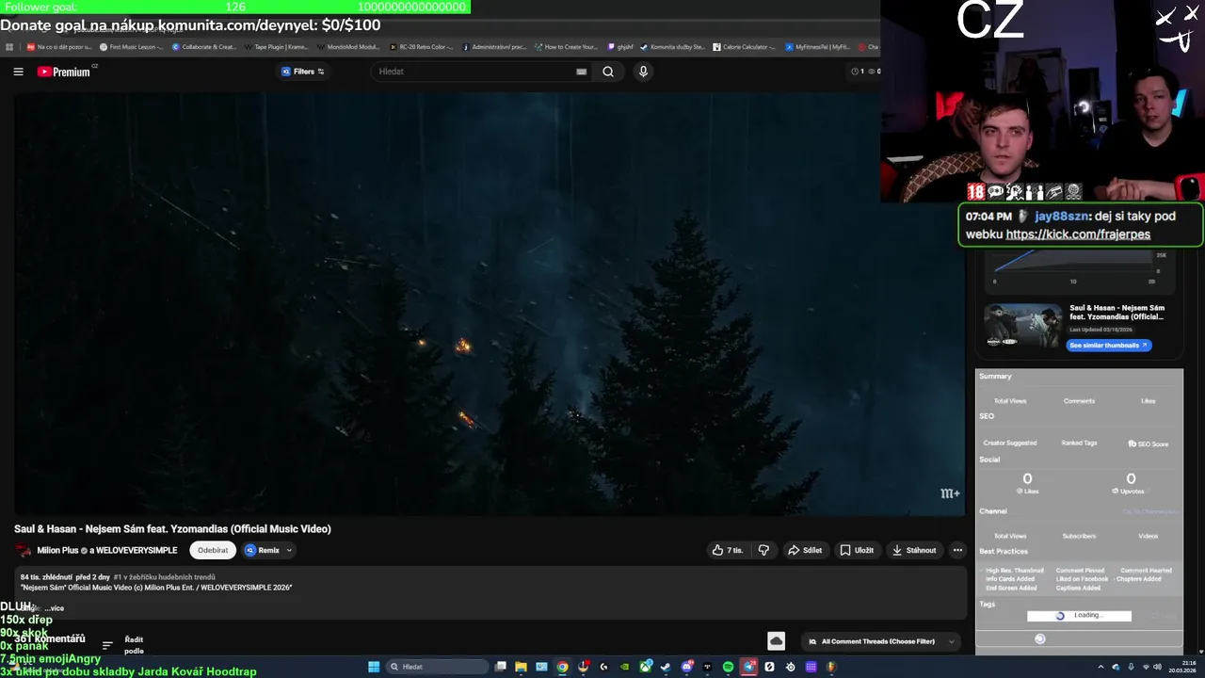The image size is (1205, 678).
Task: Open Steam from the taskbar
Action: (x=666, y=667)
